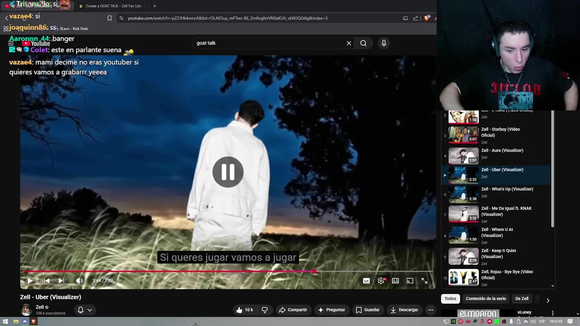Open the 0Laco - Kick Stats bookmark
Viewport: 580px width, 326px height.
point(71,29)
